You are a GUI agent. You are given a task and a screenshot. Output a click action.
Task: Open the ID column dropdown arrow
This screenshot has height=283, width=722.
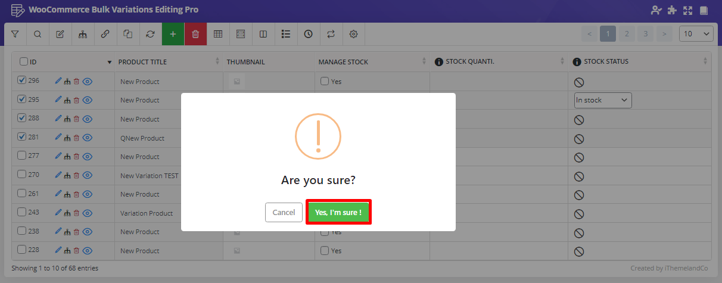click(109, 62)
